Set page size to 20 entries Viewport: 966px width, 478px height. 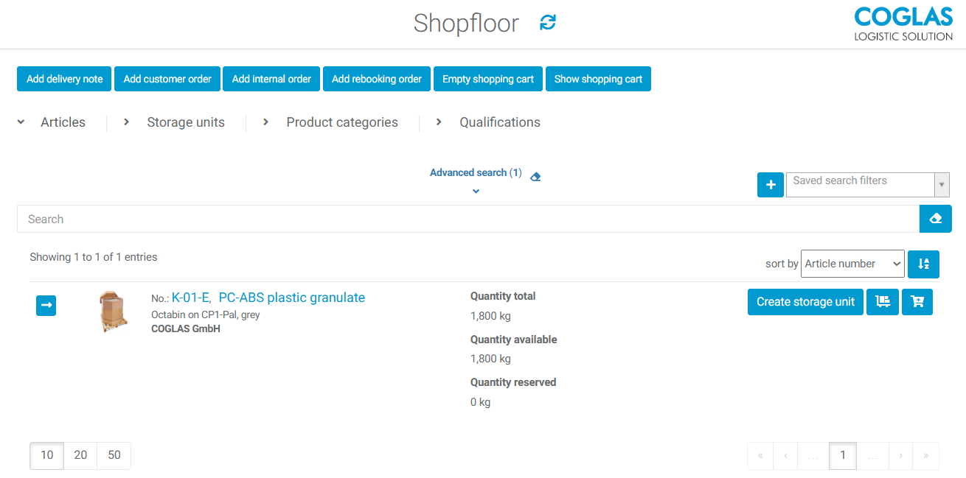coord(80,455)
